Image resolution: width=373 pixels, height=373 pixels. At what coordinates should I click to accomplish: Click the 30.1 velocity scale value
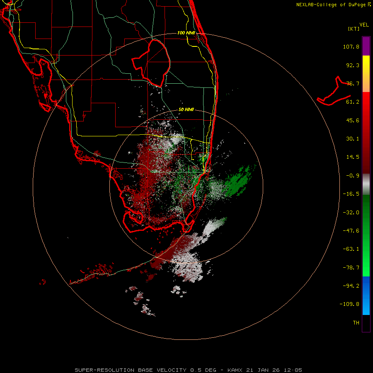tap(353, 139)
